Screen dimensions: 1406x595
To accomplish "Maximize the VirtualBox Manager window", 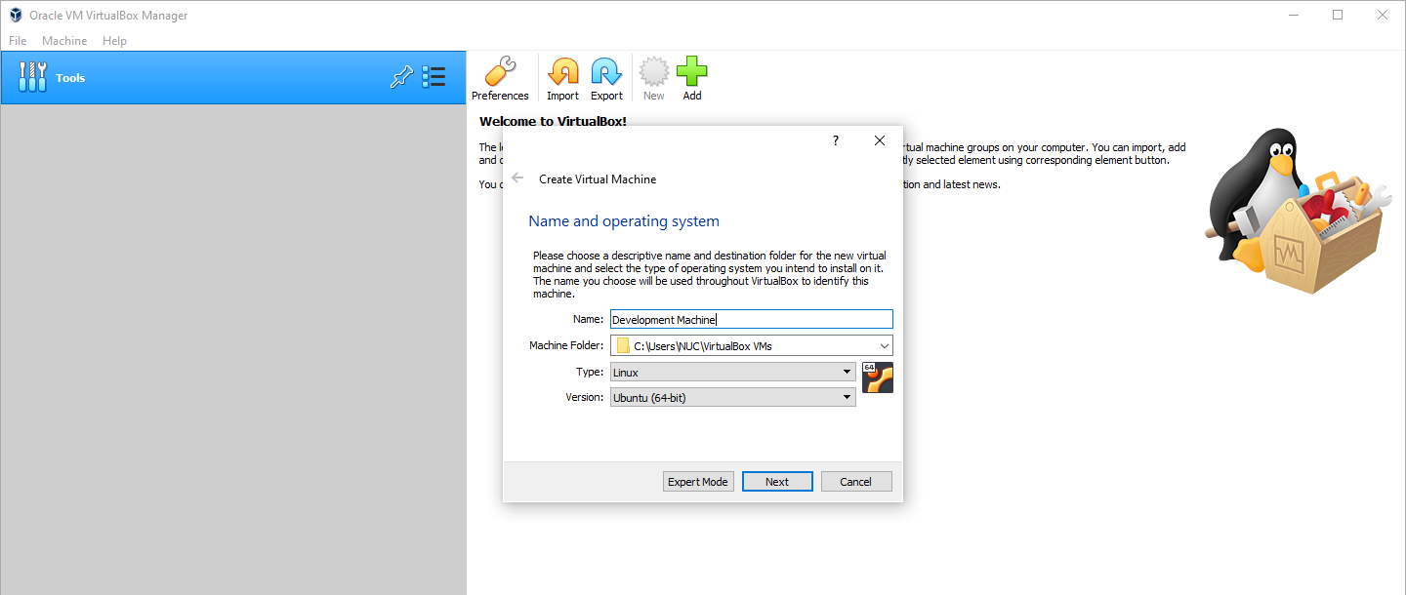I will pos(1338,15).
